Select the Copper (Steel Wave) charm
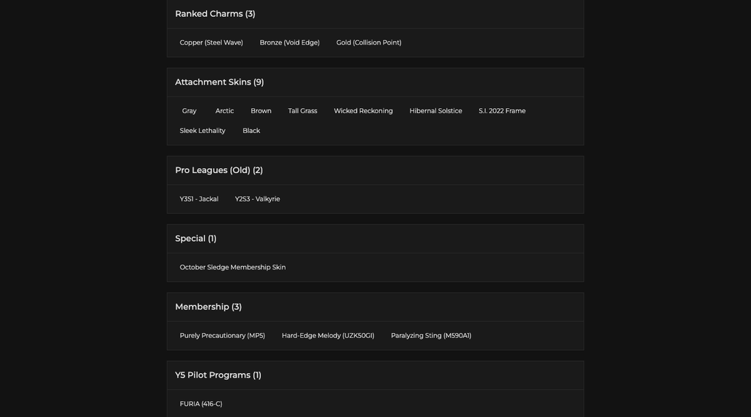 (211, 42)
